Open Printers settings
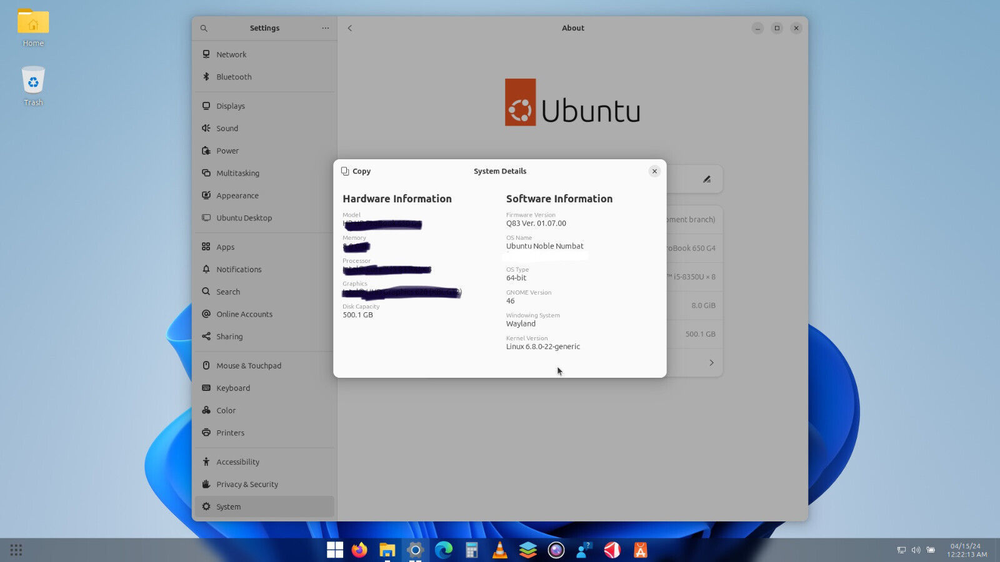The width and height of the screenshot is (1000, 562). (x=264, y=433)
